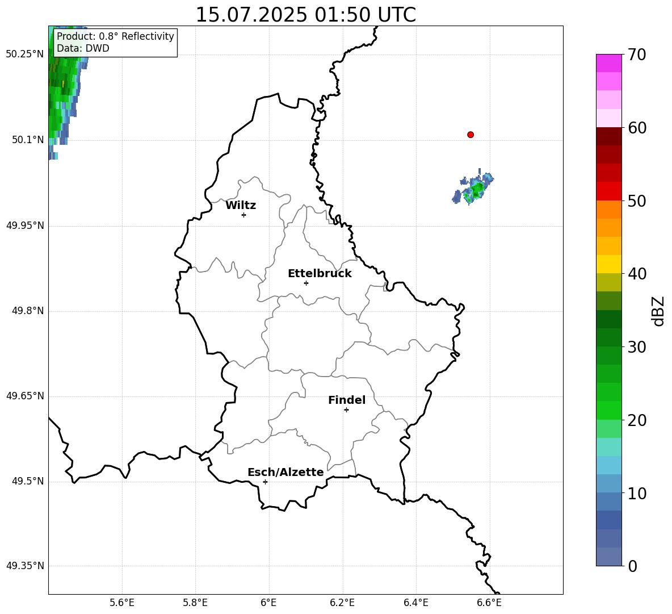672x614 pixels.
Task: Click the Wiltz station cross marker
Action: click(x=243, y=215)
